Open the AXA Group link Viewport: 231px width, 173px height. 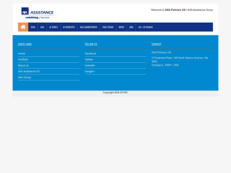tap(24, 77)
